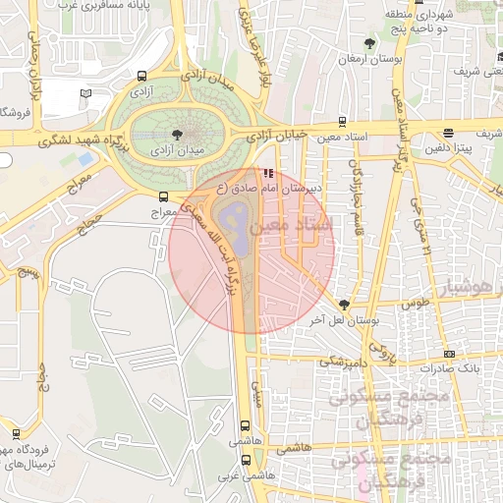The image size is (503, 503).
Task: Click the استاد معین neighborhood label
Action: coord(291,226)
